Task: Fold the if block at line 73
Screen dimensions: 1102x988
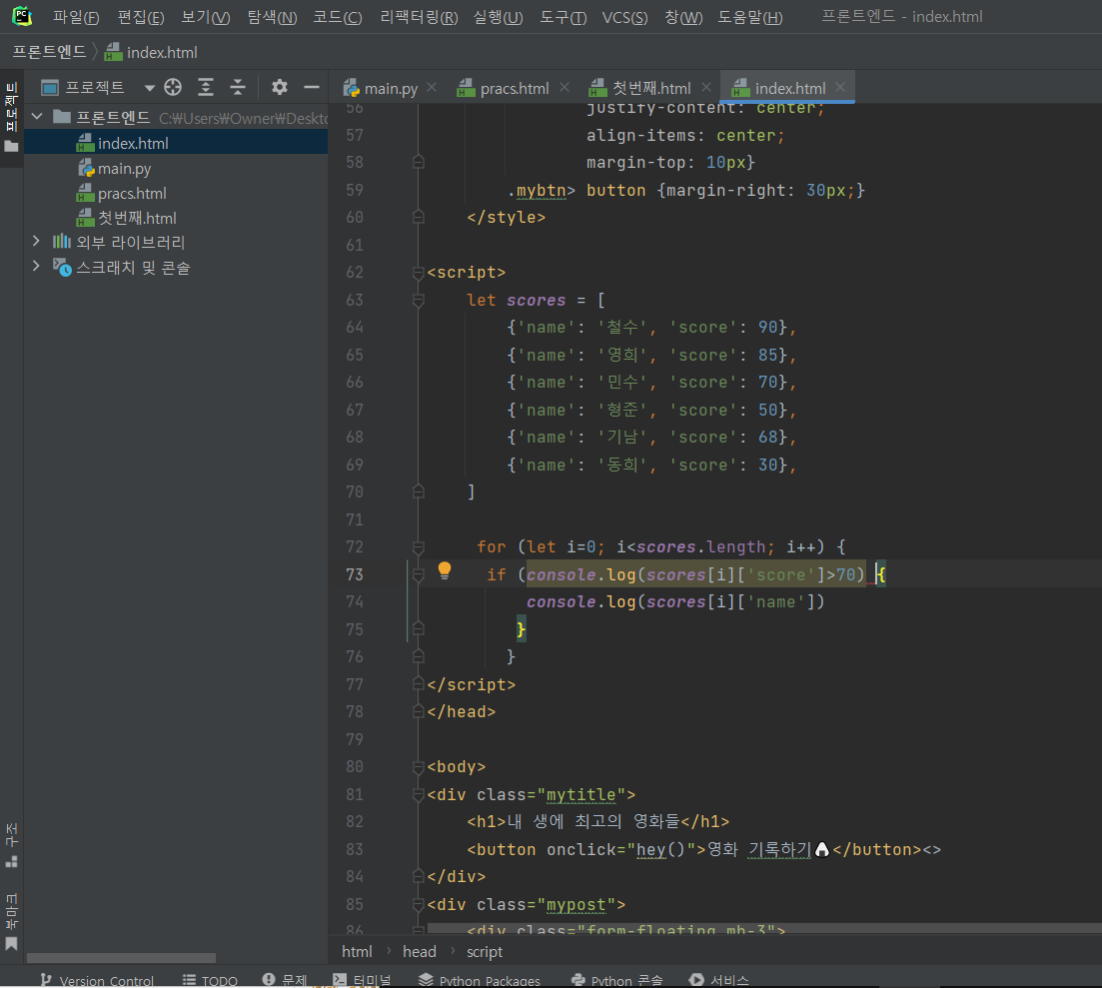Action: [419, 574]
